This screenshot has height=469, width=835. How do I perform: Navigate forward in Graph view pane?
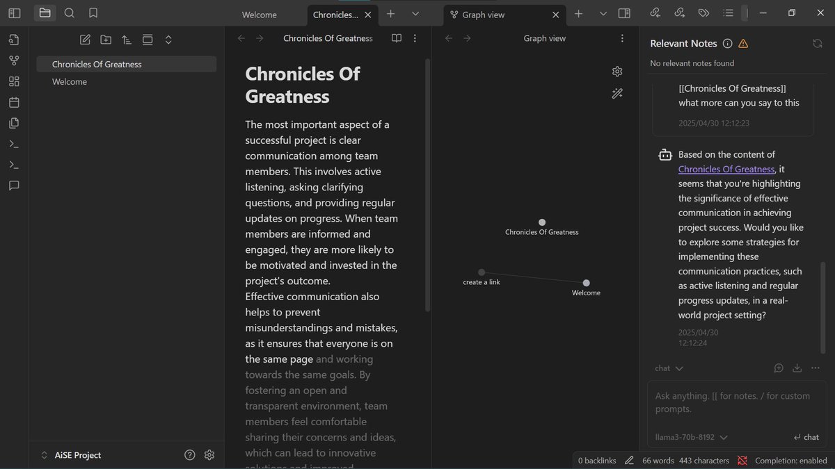pos(468,38)
